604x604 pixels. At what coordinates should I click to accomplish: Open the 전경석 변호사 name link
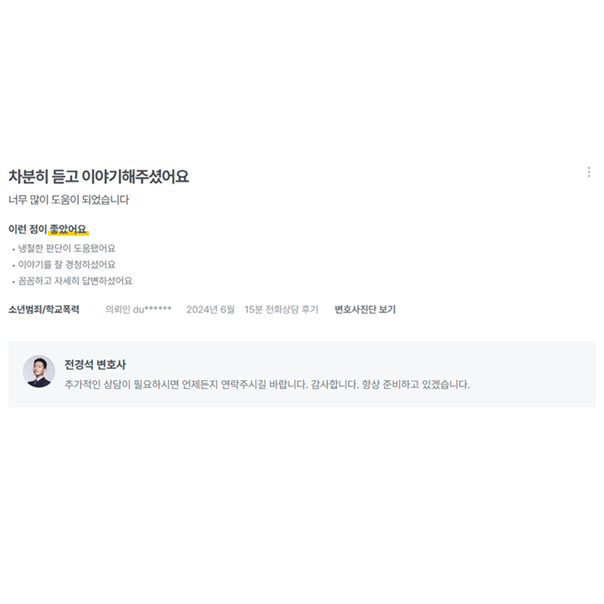click(95, 364)
